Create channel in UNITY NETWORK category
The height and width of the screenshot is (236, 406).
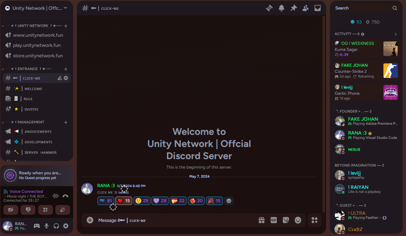[x=66, y=26]
